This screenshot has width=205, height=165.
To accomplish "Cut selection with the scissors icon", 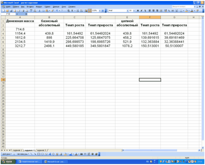I will coord(39,11).
